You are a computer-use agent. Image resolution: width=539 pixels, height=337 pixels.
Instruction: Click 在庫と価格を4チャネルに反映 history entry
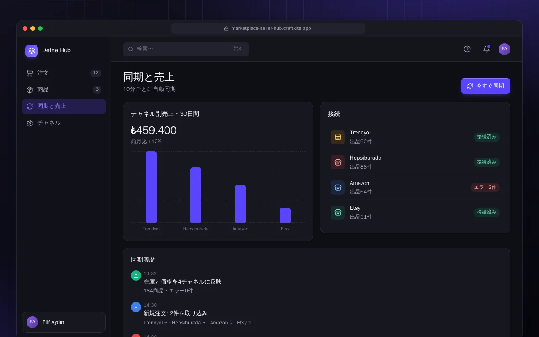182,282
